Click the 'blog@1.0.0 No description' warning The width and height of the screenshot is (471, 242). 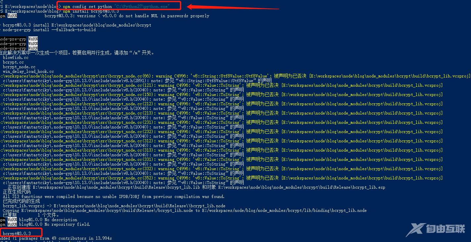coord(38,220)
